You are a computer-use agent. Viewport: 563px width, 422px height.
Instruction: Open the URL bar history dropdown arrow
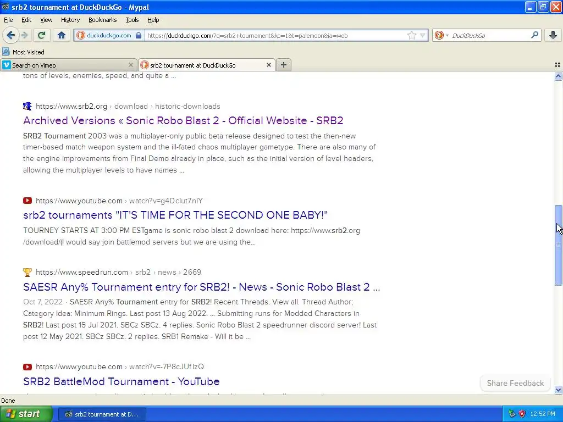(423, 35)
